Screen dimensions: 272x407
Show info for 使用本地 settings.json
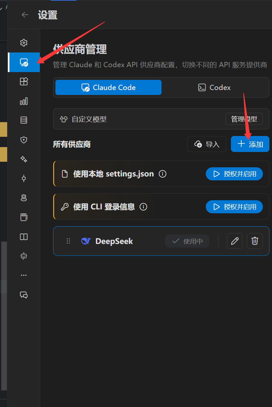162,174
